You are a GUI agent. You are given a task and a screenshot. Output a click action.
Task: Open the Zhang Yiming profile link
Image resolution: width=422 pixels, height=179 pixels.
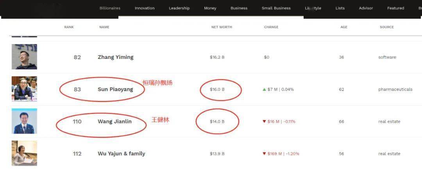click(x=115, y=57)
